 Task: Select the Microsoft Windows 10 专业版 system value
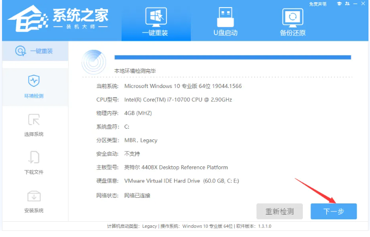[x=183, y=86]
